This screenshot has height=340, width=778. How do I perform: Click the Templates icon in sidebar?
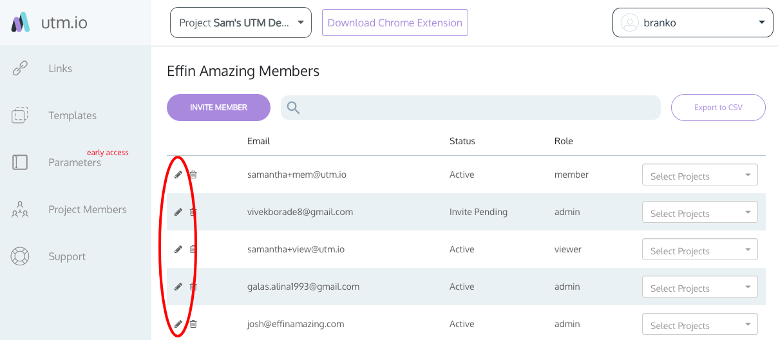20,115
